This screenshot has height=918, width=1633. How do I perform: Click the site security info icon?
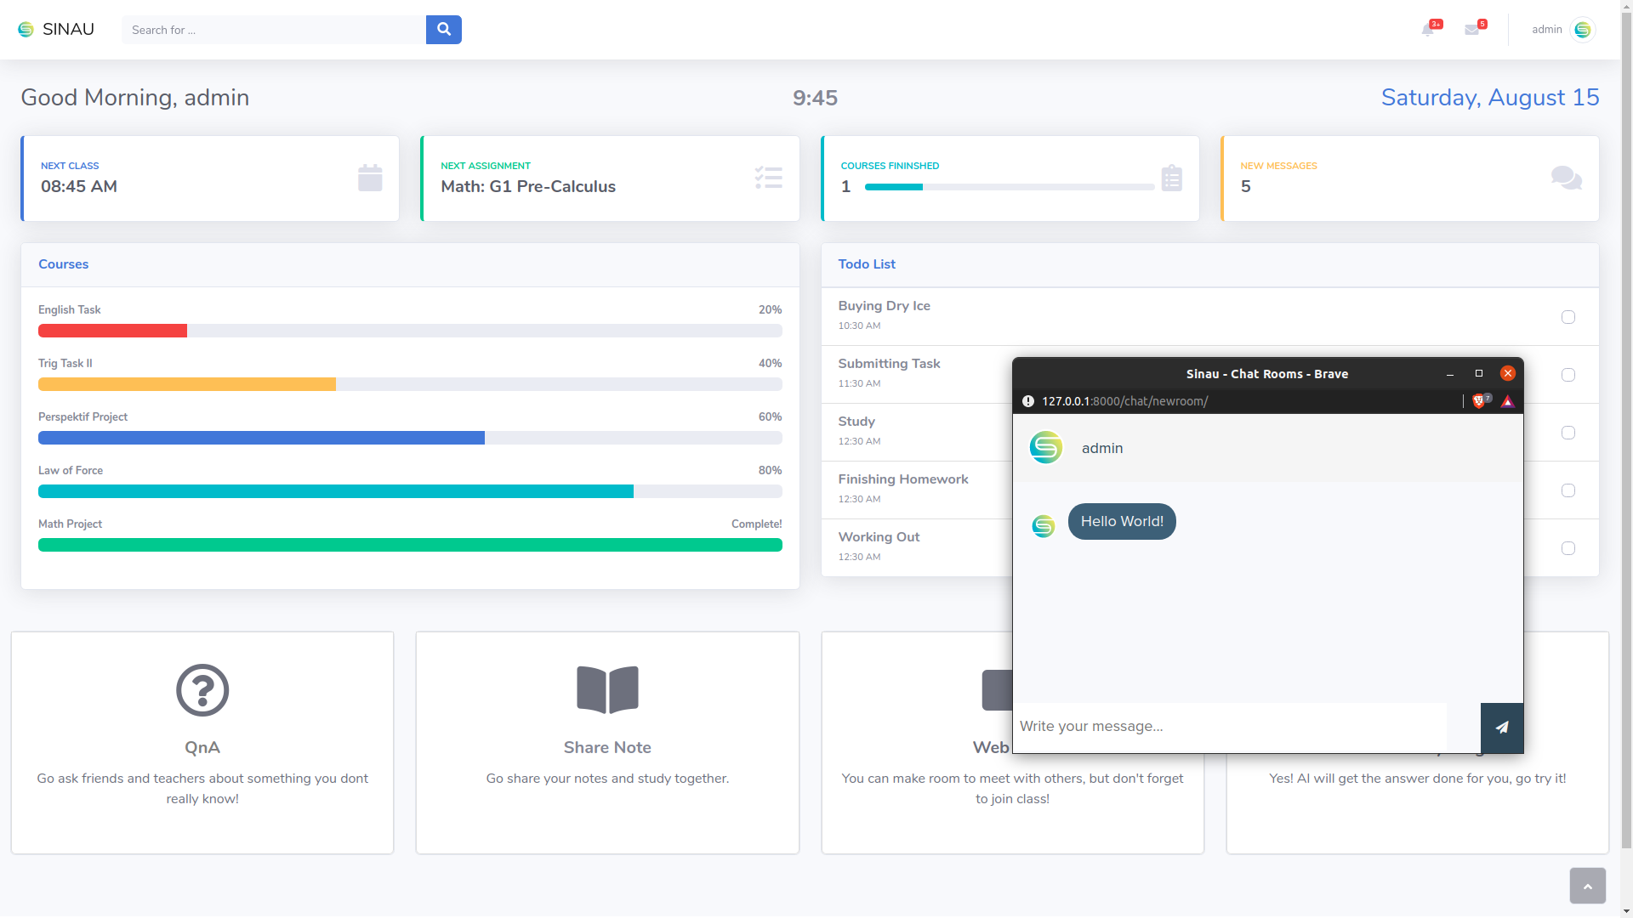coord(1028,401)
